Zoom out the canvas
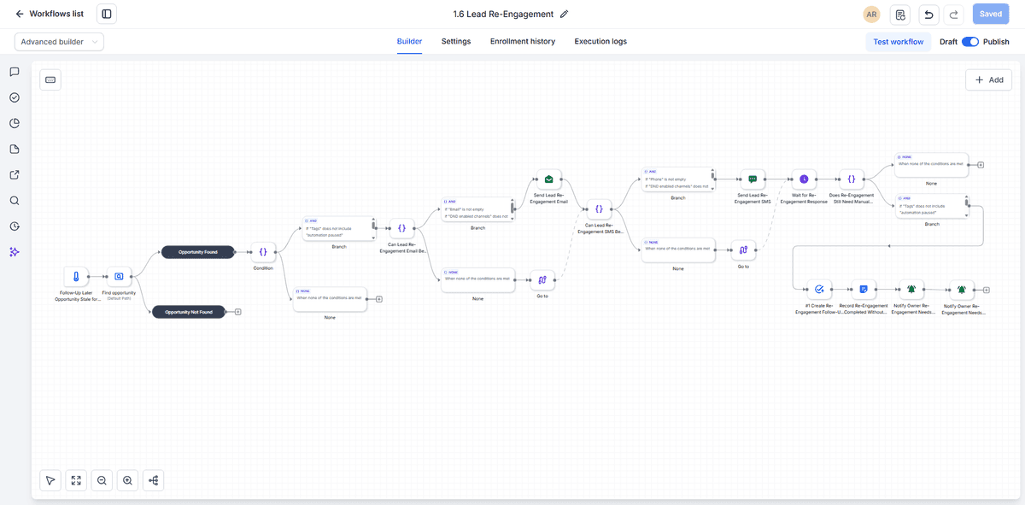1025x505 pixels. 102,480
